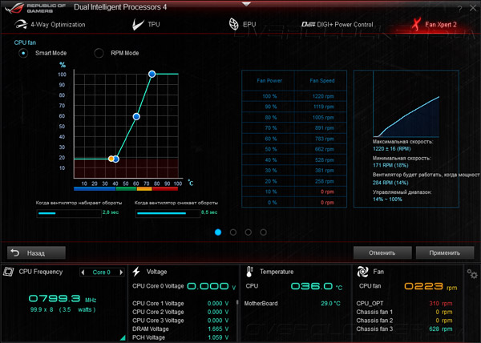Click the CPU_OPT fan row
Image resolution: width=481 pixels, height=343 pixels.
[404, 304]
